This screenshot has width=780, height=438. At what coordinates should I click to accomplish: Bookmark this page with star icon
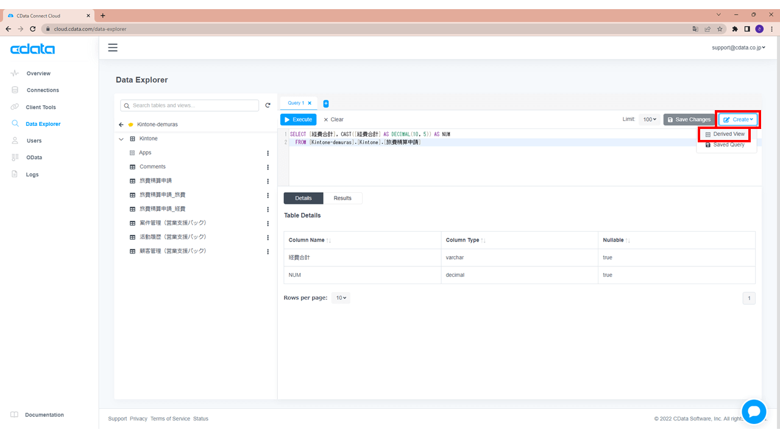pyautogui.click(x=720, y=29)
